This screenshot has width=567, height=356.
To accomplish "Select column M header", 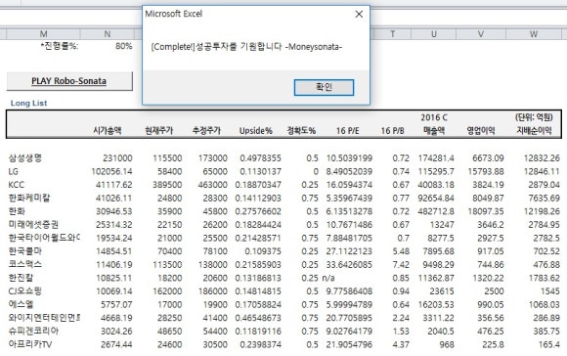I will [x=43, y=34].
